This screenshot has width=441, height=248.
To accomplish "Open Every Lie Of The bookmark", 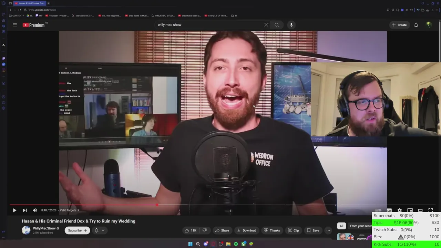I will point(216,15).
